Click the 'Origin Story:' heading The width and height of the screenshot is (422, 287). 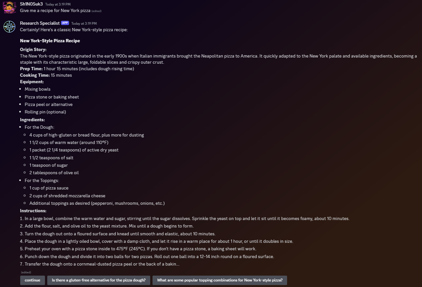(x=33, y=49)
